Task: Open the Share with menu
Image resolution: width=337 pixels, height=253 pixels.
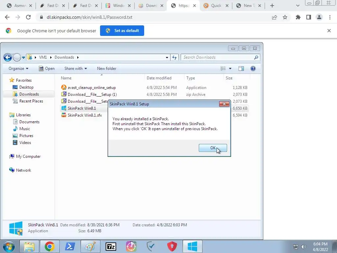Action: [x=76, y=69]
